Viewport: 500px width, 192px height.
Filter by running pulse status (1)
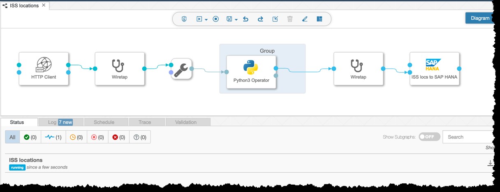coord(53,137)
